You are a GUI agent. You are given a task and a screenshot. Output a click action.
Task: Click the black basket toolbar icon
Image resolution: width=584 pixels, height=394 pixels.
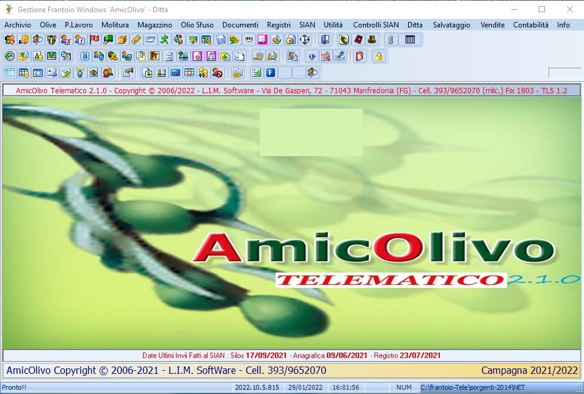(x=52, y=40)
